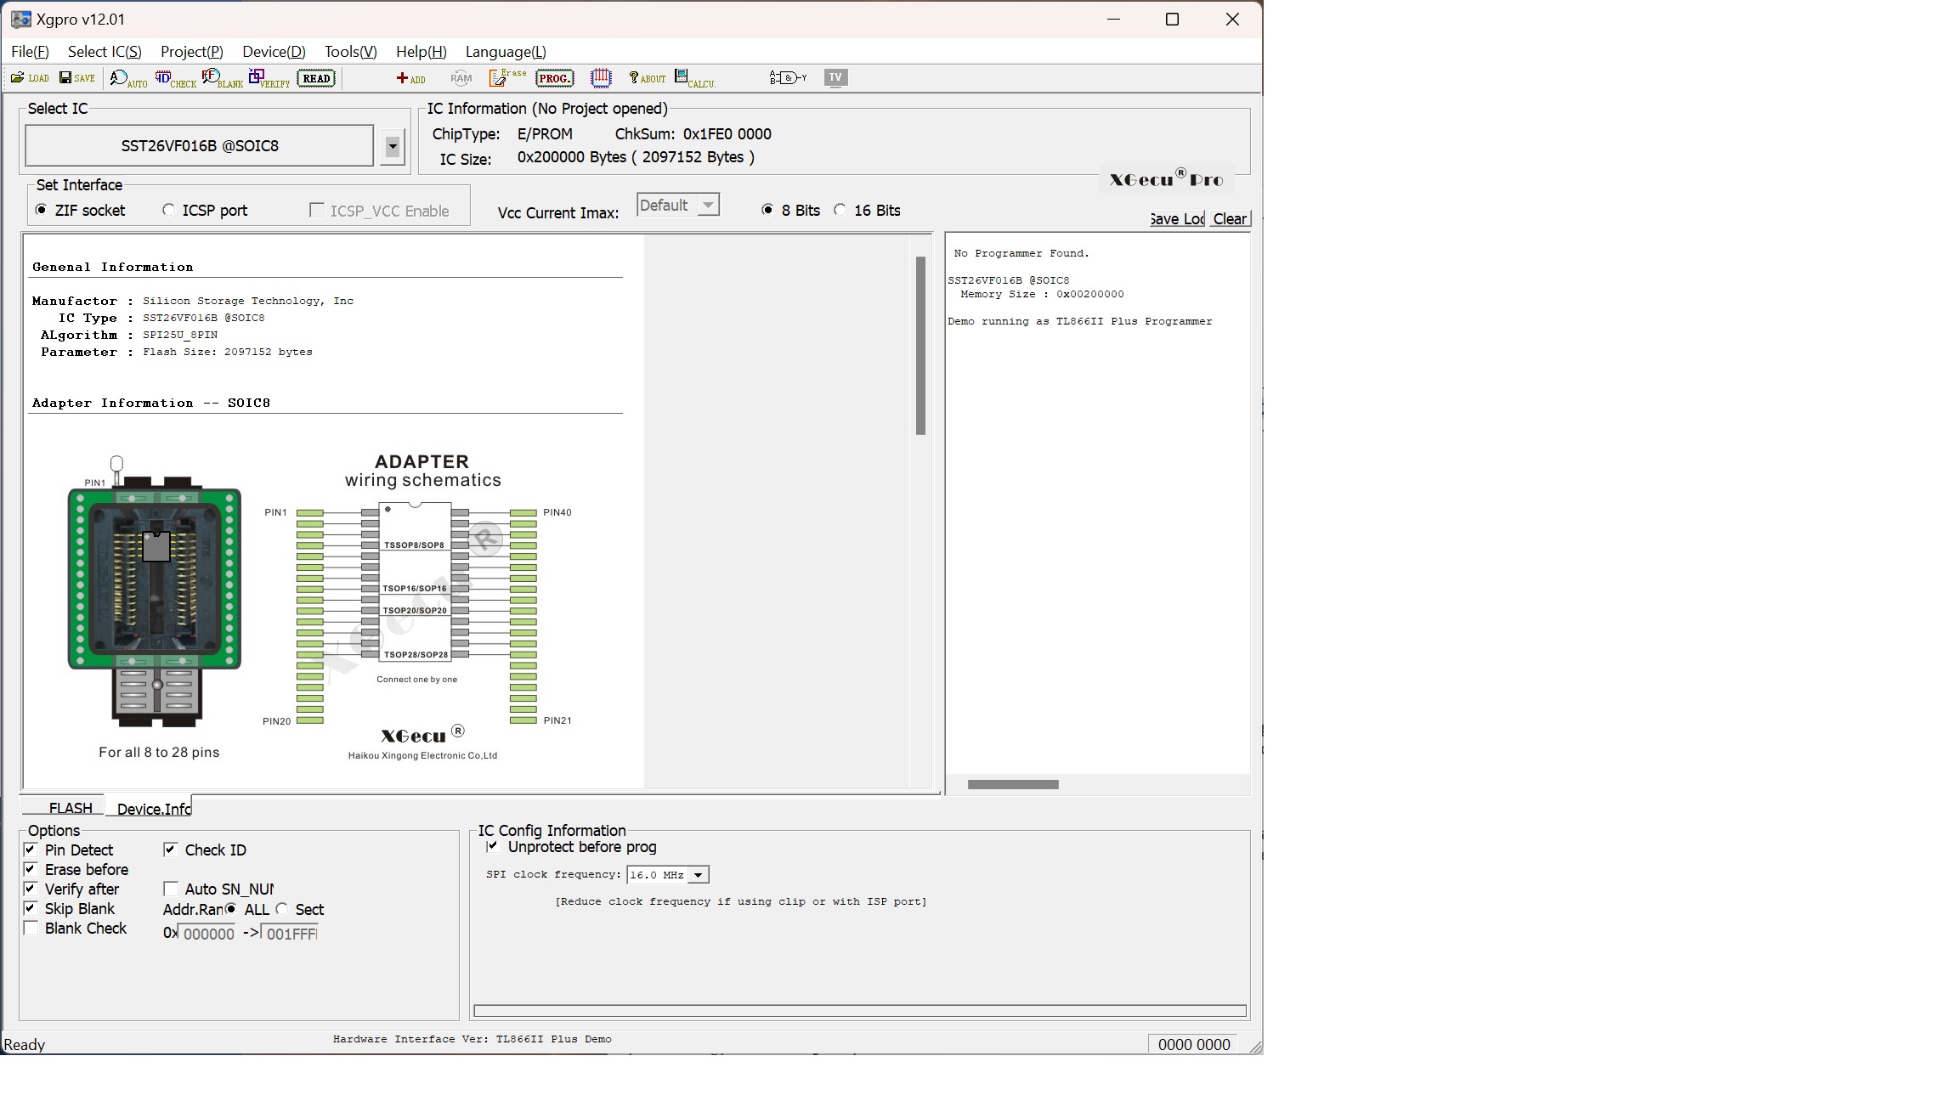Image resolution: width=1958 pixels, height=1101 pixels.
Task: Expand the Select IC dropdown arrow
Action: pyautogui.click(x=392, y=146)
